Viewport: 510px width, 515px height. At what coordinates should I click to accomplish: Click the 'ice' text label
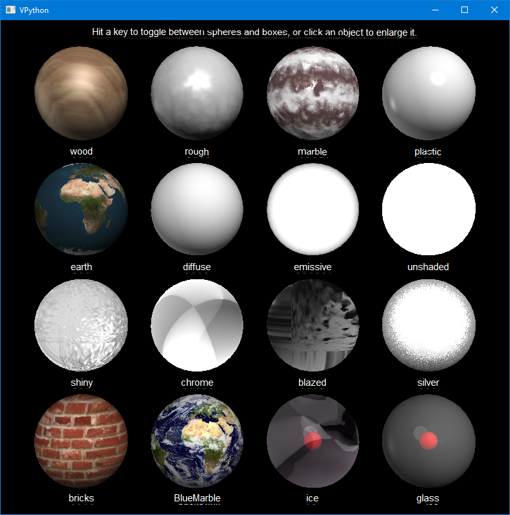point(313,498)
